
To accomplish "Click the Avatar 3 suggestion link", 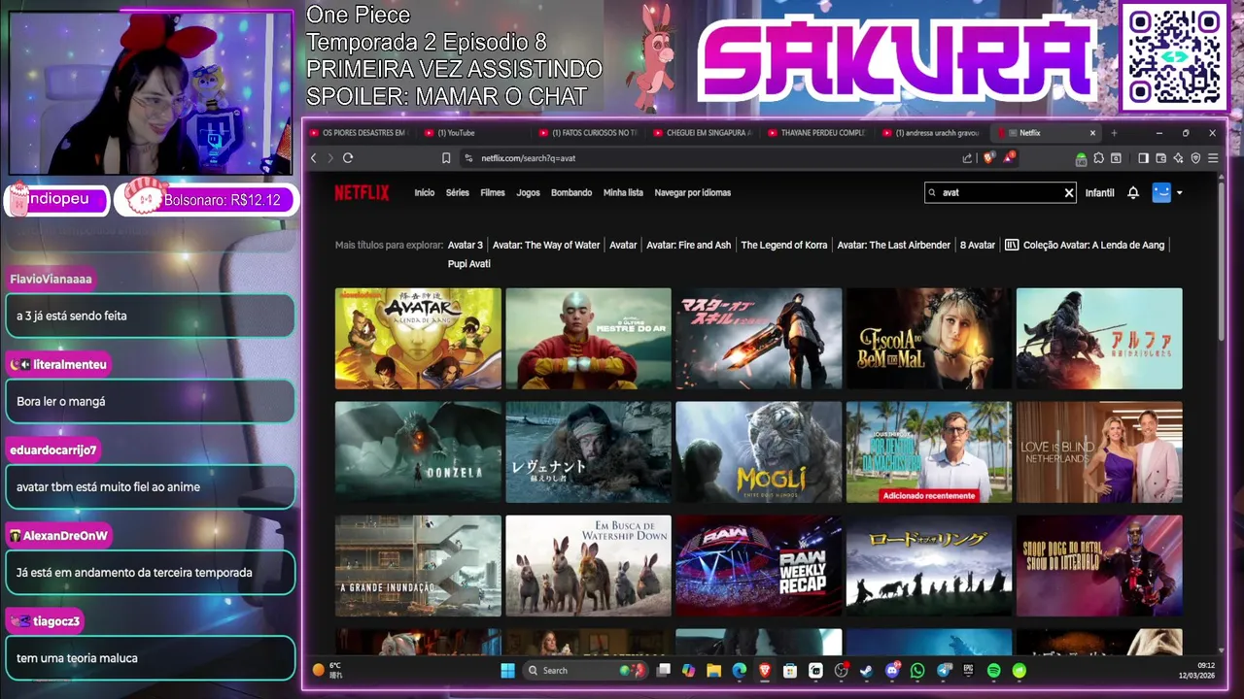I will 466,245.
